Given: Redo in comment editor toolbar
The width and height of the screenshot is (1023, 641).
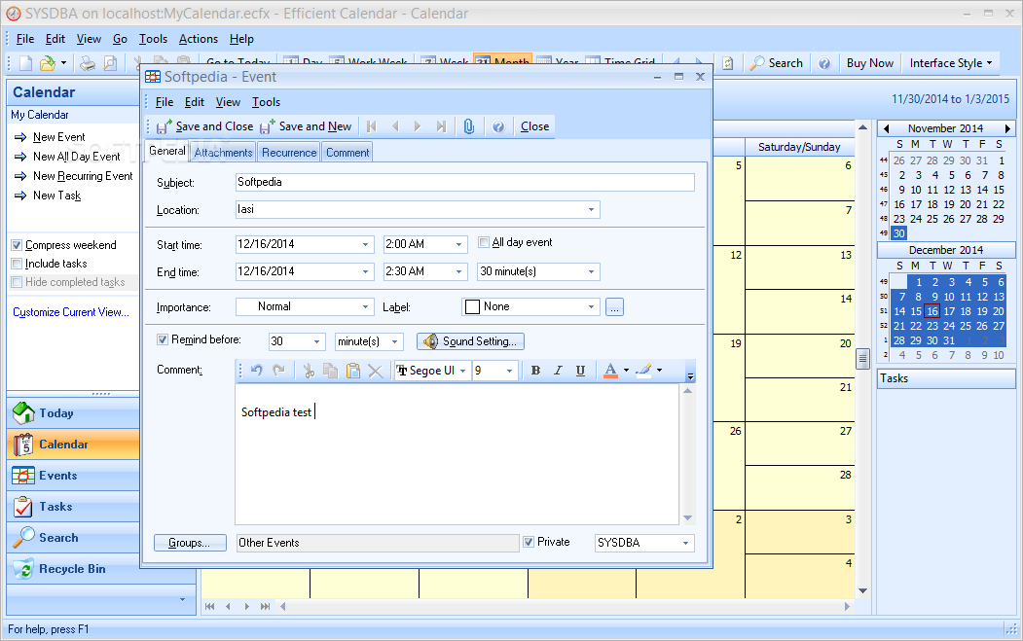Looking at the screenshot, I should (x=278, y=371).
